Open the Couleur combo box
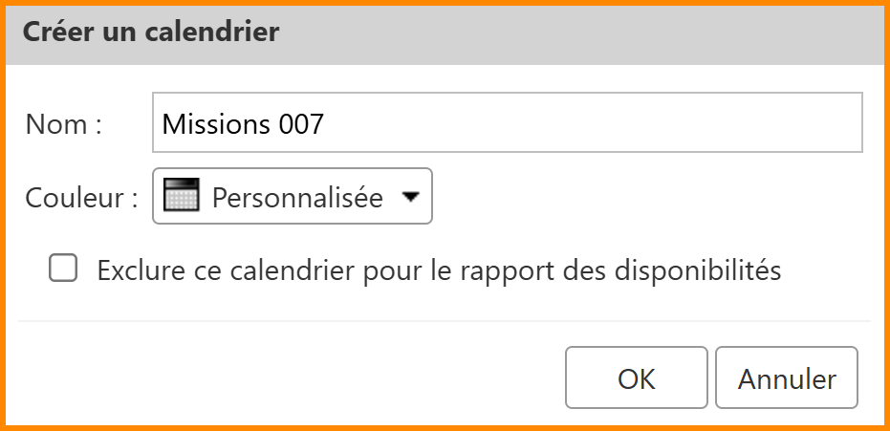890x431 pixels. click(293, 197)
